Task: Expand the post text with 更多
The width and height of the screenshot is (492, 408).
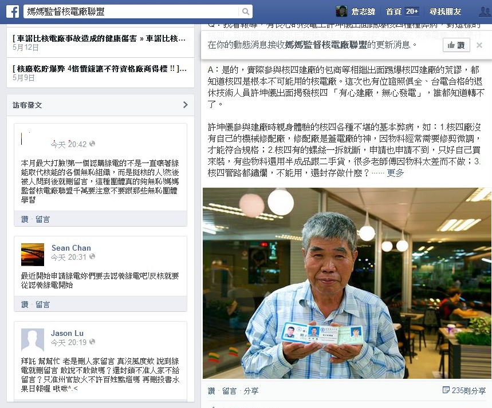Action: pyautogui.click(x=395, y=173)
